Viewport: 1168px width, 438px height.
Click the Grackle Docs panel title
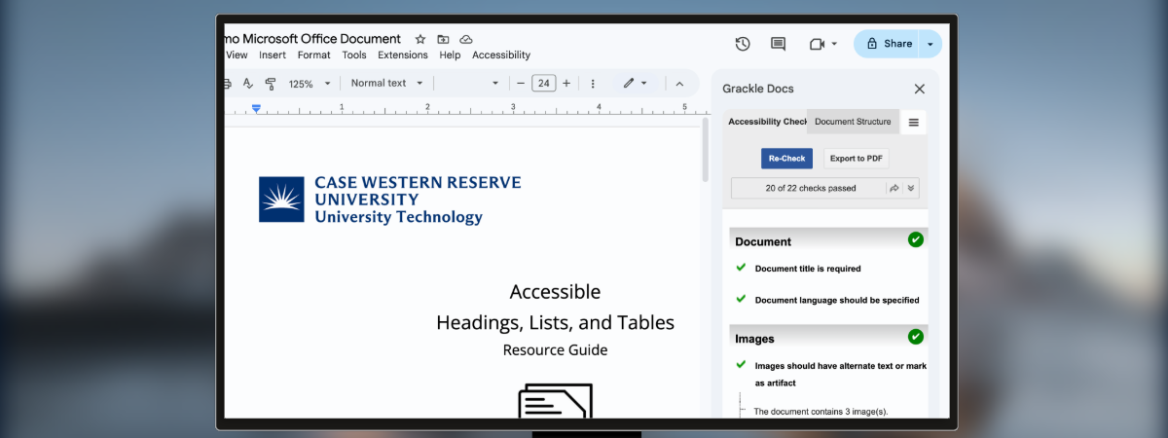[758, 89]
